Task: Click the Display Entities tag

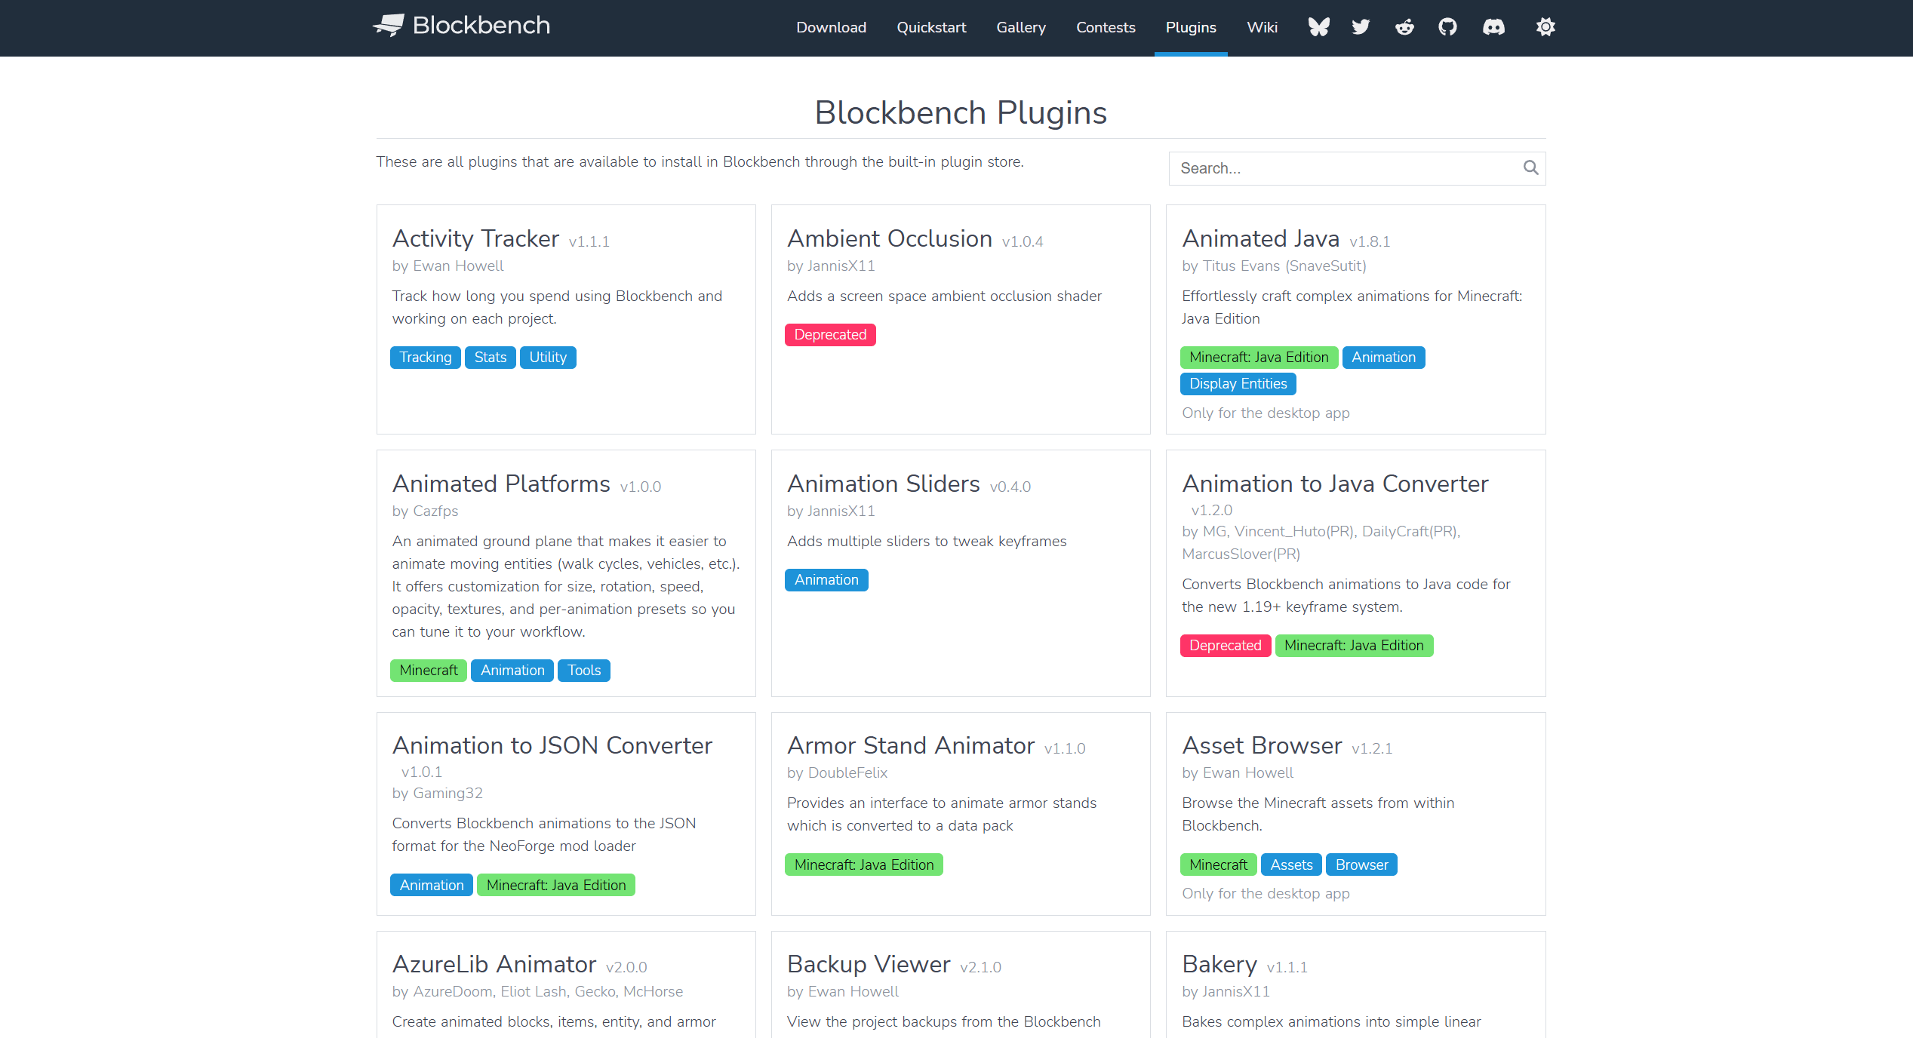Action: pos(1238,384)
